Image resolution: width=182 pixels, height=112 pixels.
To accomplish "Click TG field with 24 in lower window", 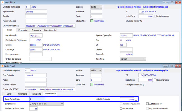I will 141,75.
